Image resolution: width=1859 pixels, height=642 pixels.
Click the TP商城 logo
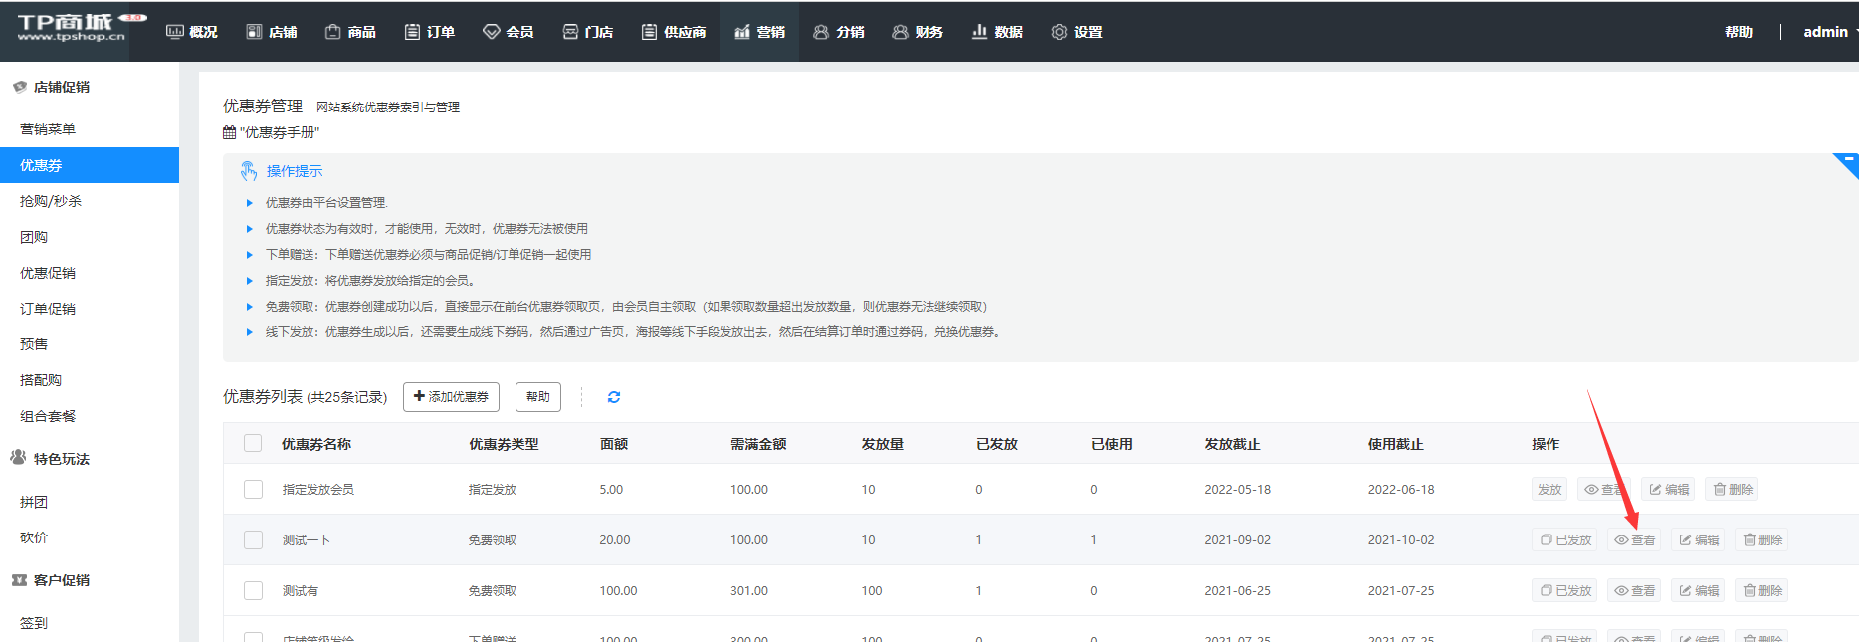point(72,29)
